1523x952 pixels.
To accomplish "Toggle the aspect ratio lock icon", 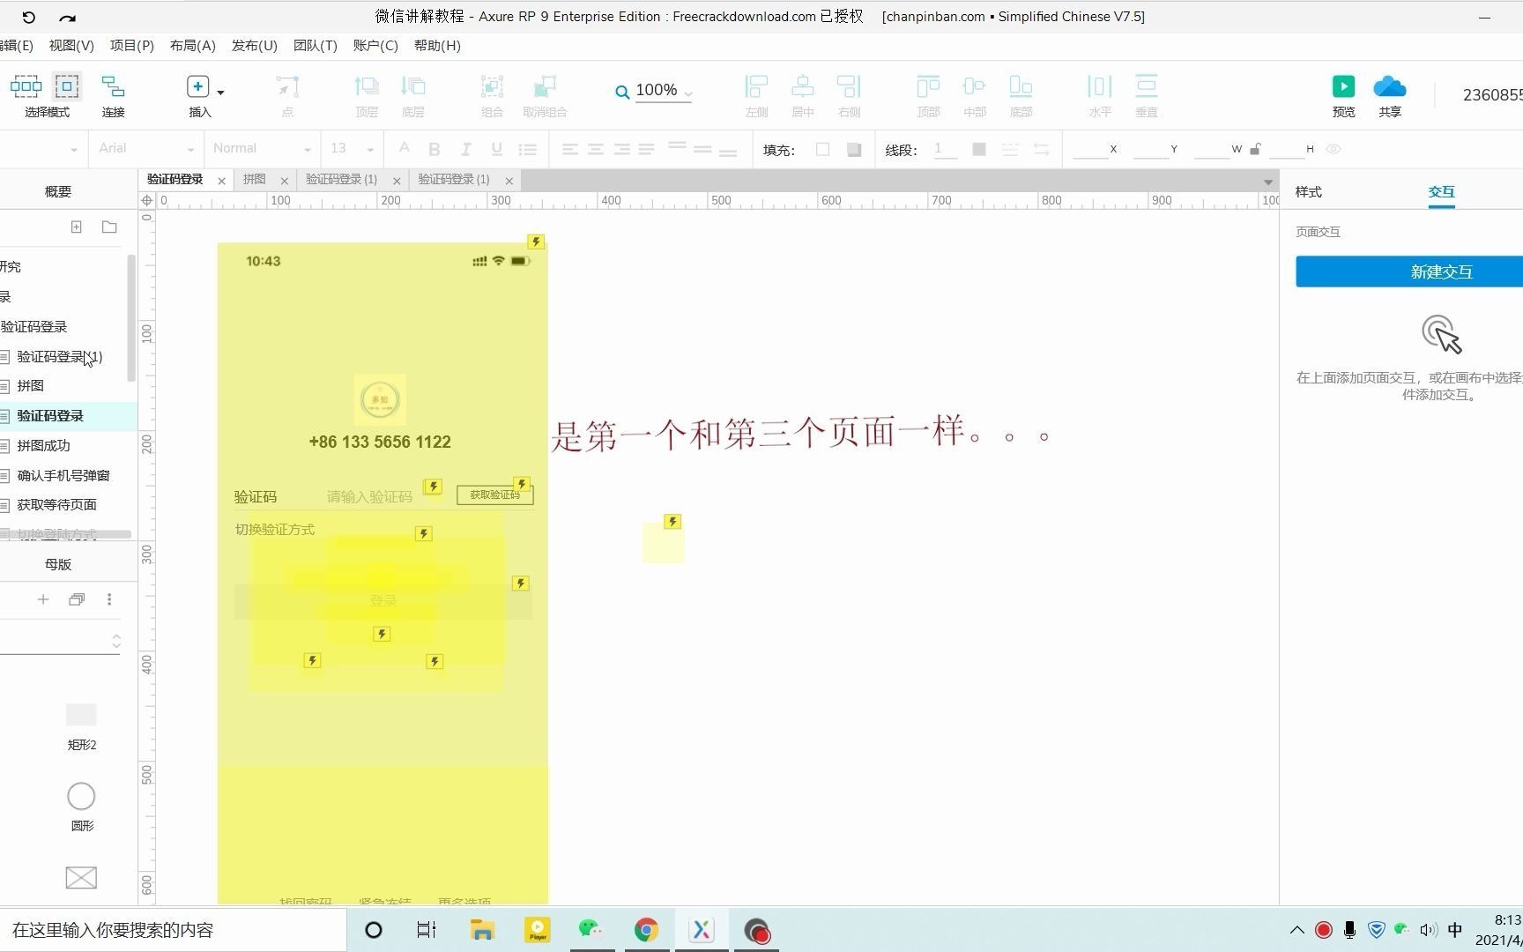I will click(x=1255, y=149).
